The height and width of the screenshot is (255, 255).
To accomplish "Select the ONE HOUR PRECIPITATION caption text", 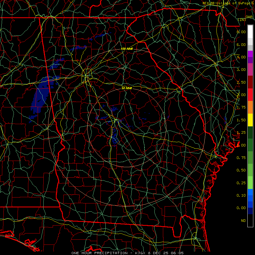I will pyautogui.click(x=99, y=253).
